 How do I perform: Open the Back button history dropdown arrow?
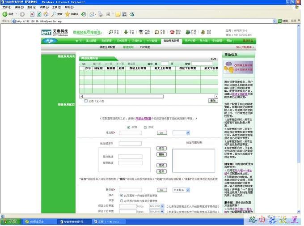(16, 14)
